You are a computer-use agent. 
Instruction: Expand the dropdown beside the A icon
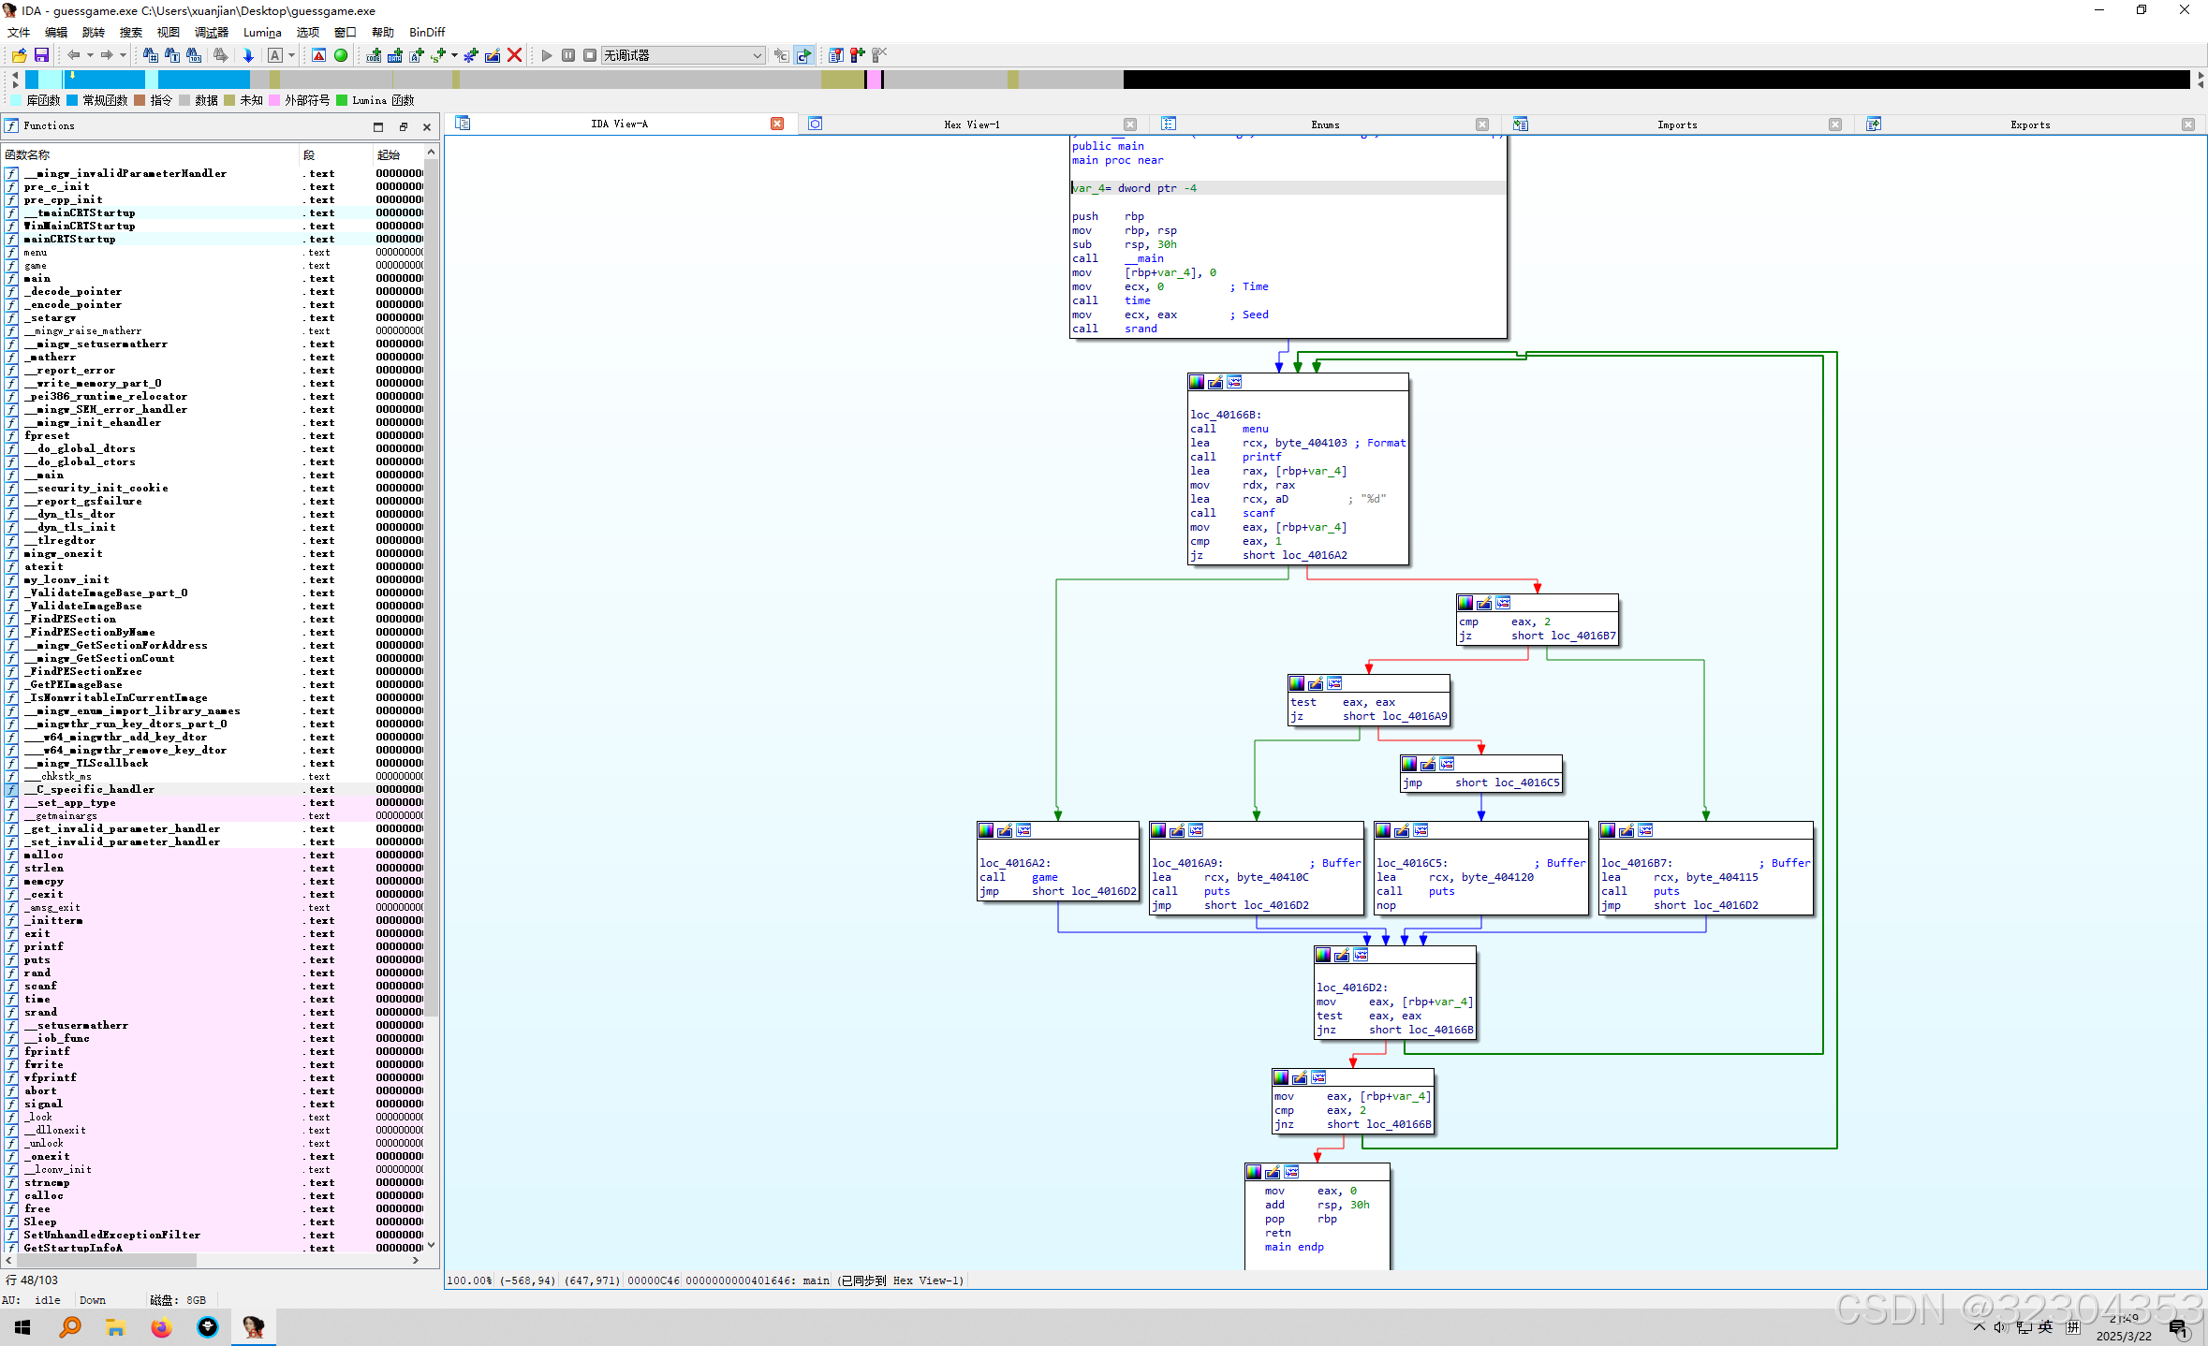pyautogui.click(x=291, y=55)
